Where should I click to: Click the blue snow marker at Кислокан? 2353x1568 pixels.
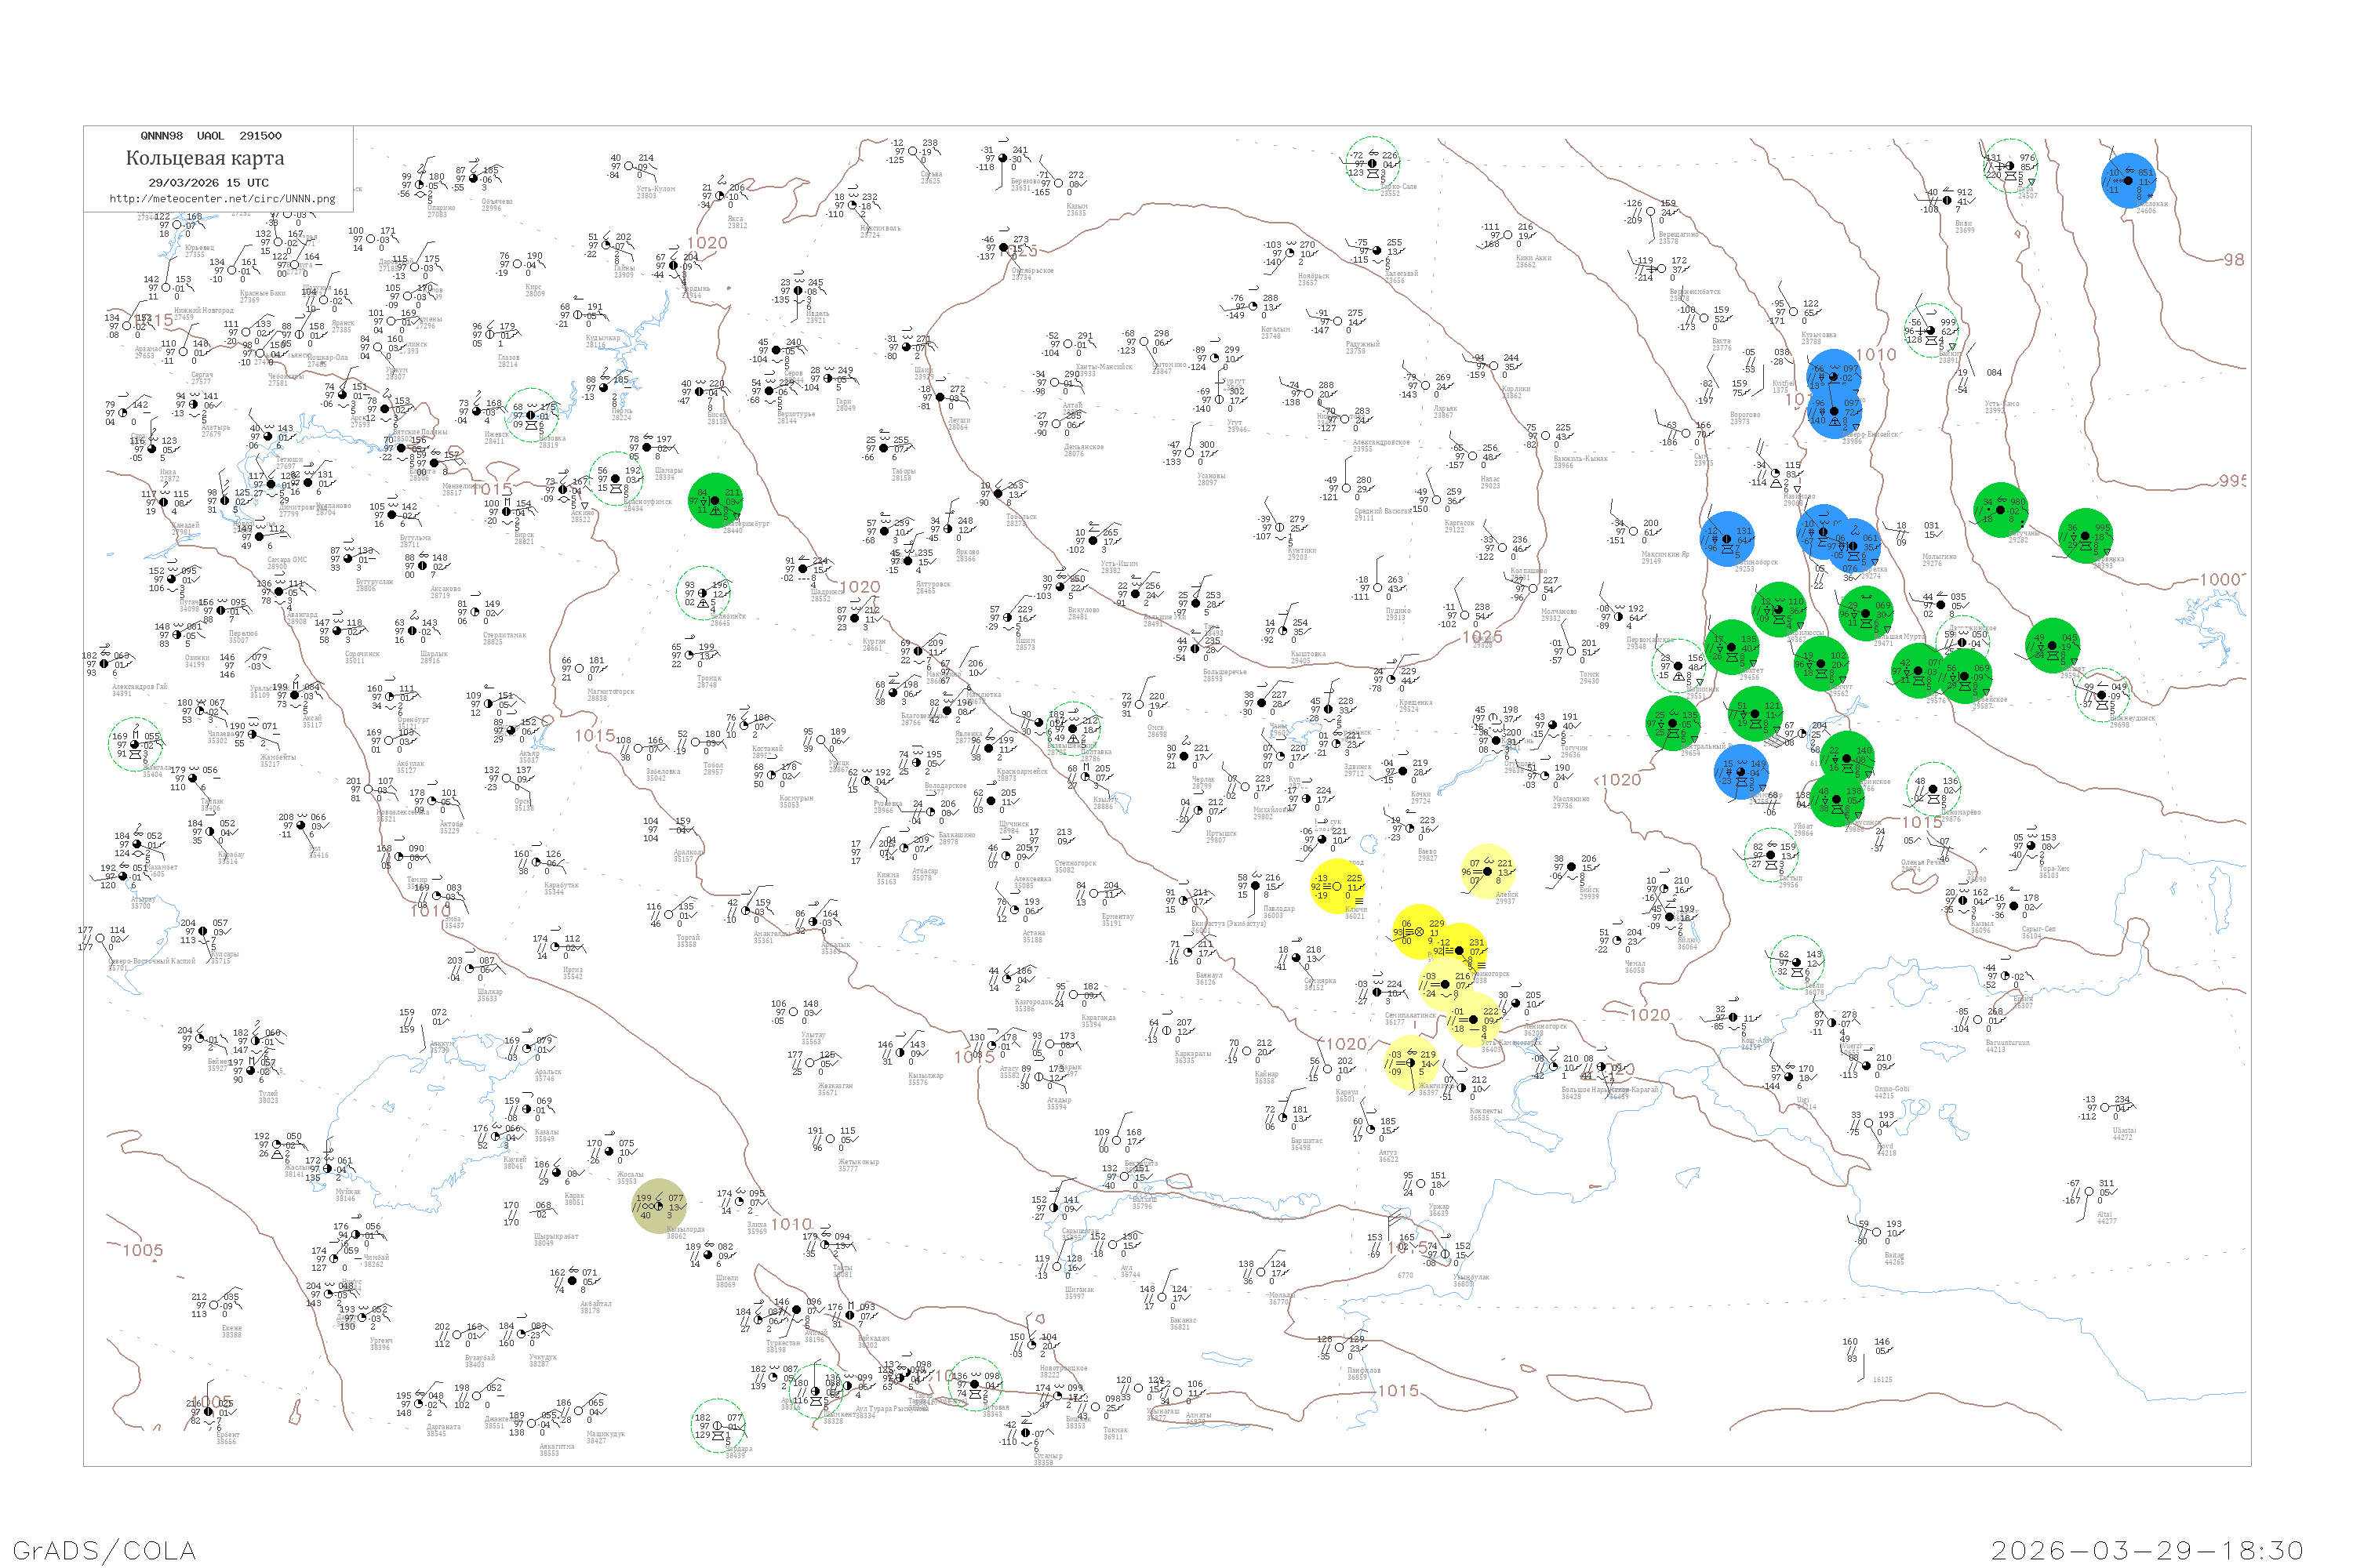pos(2128,180)
